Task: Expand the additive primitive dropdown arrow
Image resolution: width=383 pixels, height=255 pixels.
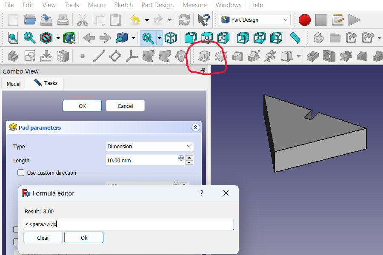Action: (x=299, y=56)
